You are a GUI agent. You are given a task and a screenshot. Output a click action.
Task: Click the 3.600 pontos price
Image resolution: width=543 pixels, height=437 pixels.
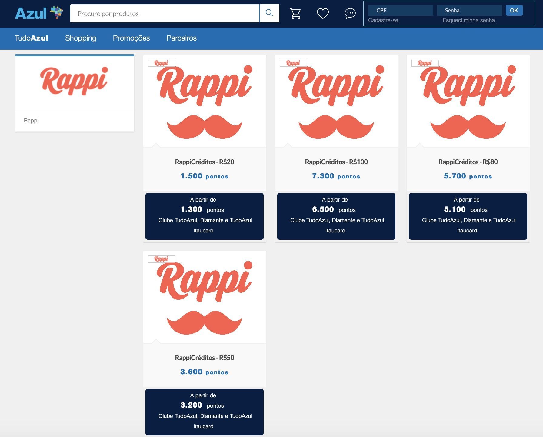coord(205,372)
